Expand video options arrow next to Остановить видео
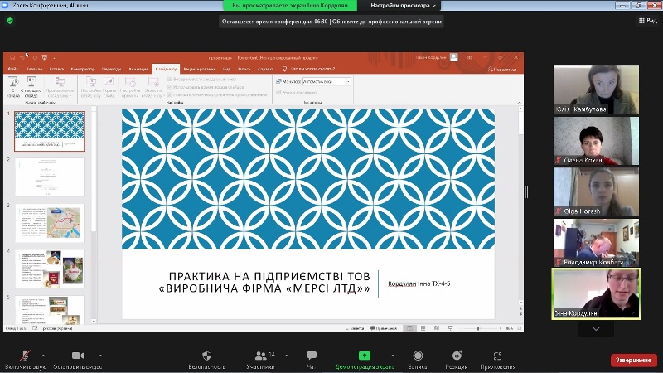Image resolution: width=663 pixels, height=373 pixels. pyautogui.click(x=100, y=356)
